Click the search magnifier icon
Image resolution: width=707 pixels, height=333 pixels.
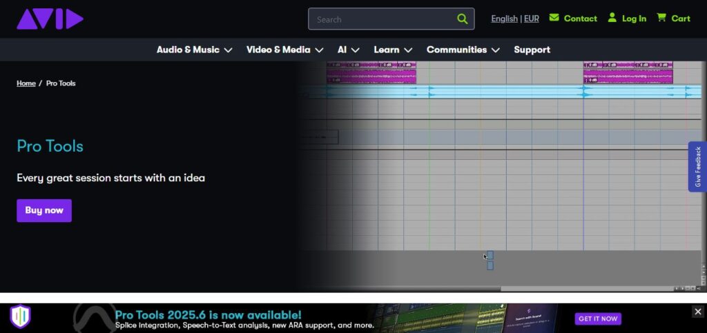462,19
